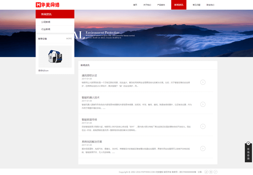Click the 华美网络 site logo
The width and height of the screenshot is (253, 175).
[48, 5]
